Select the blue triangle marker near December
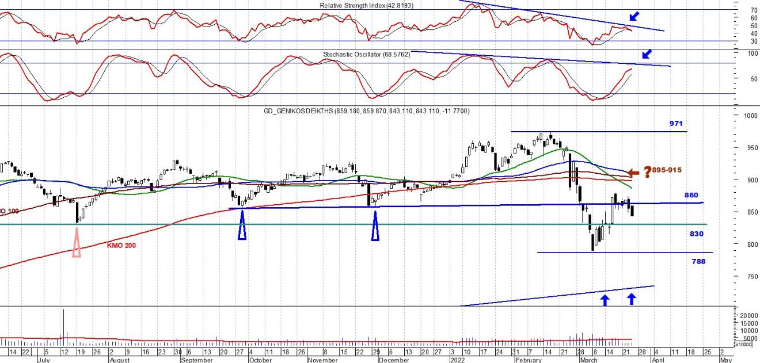The image size is (760, 363). (x=375, y=226)
